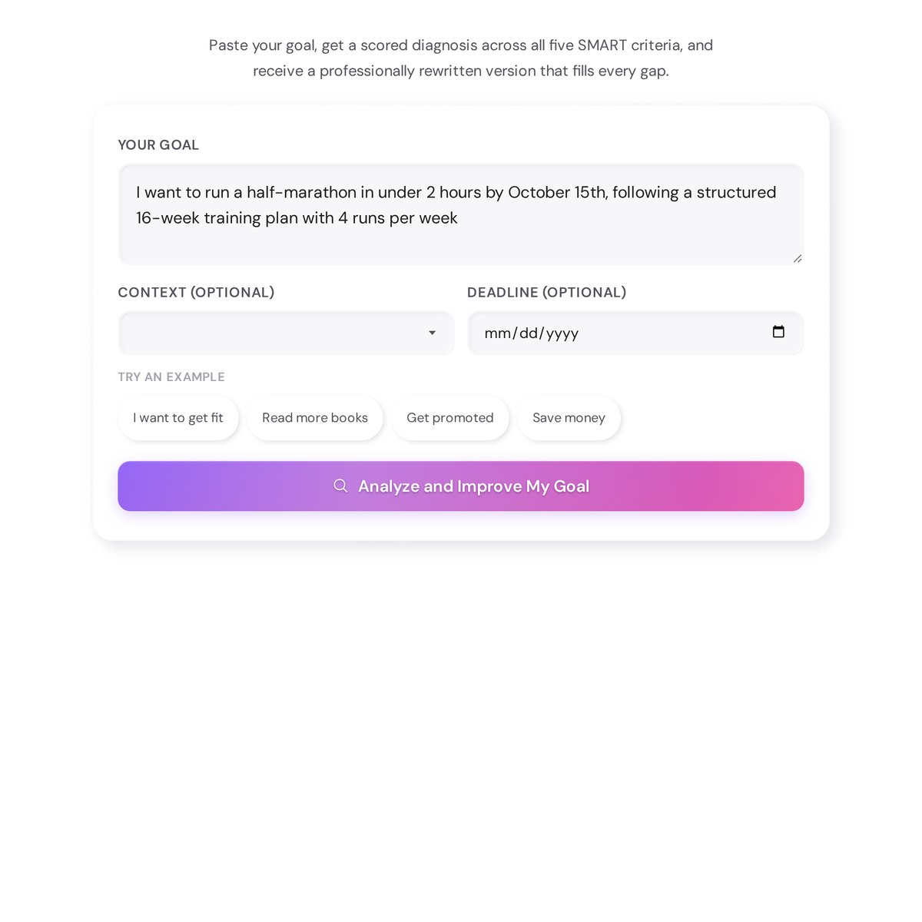Image resolution: width=922 pixels, height=922 pixels.
Task: Click inside the goal text area
Action: coord(461,215)
